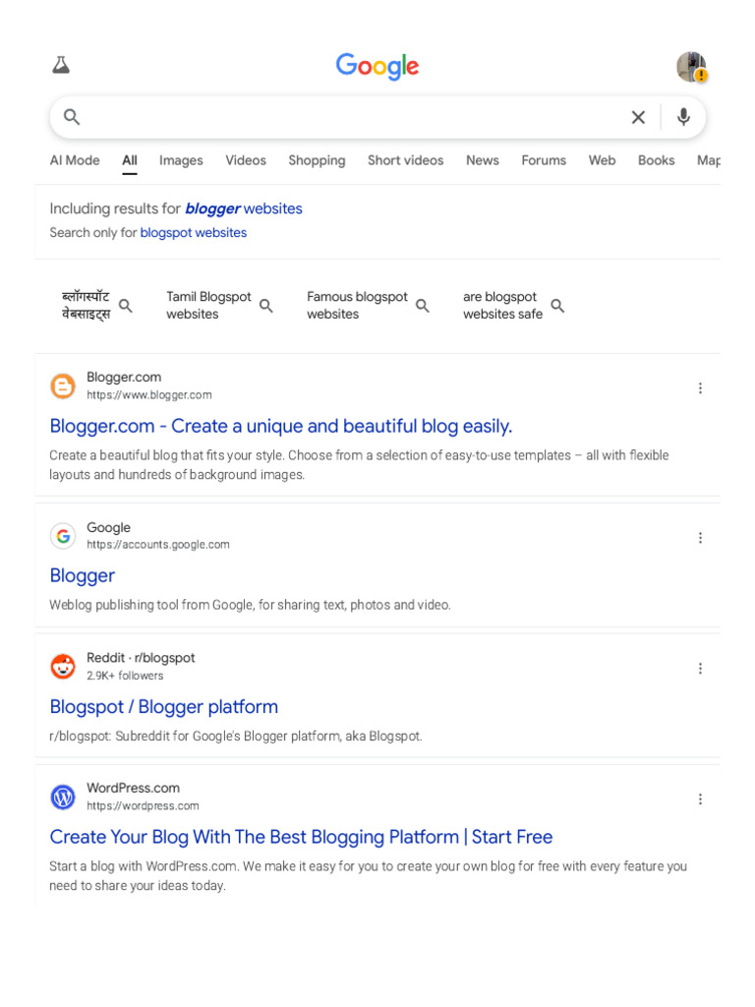The image size is (755, 1007).
Task: Open Search Labs flask icon
Action: coord(61,66)
